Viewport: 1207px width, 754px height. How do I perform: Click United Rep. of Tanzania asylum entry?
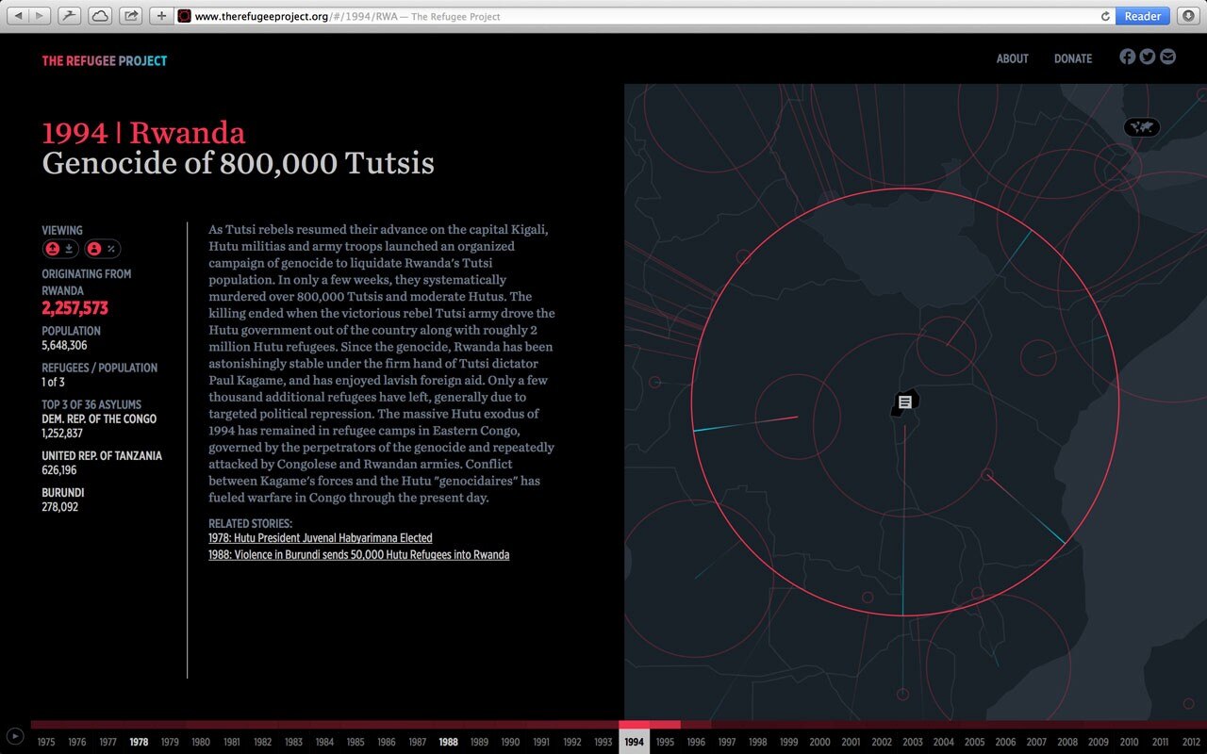(x=102, y=463)
